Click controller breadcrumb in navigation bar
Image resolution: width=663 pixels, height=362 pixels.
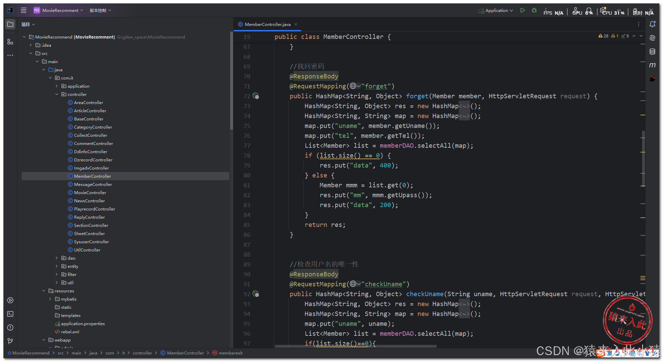(x=142, y=353)
